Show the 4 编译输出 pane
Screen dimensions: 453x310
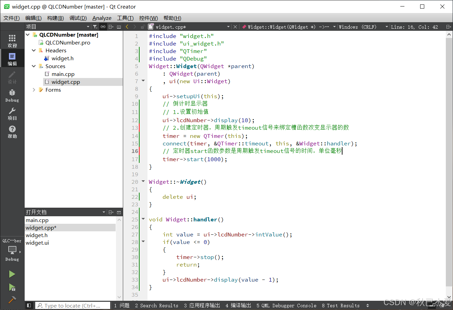click(238, 306)
